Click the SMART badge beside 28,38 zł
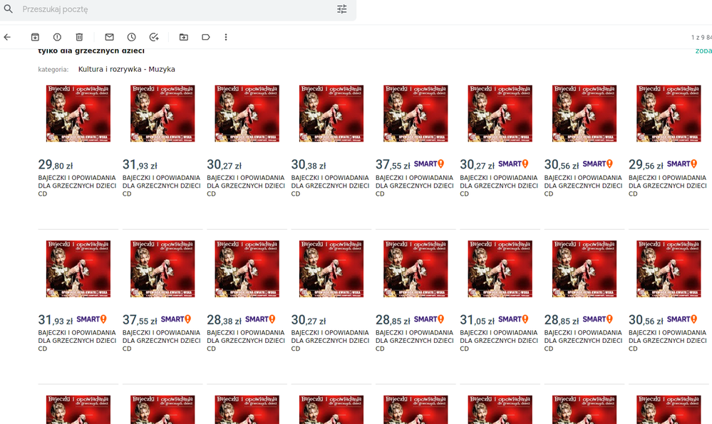 coord(260,319)
